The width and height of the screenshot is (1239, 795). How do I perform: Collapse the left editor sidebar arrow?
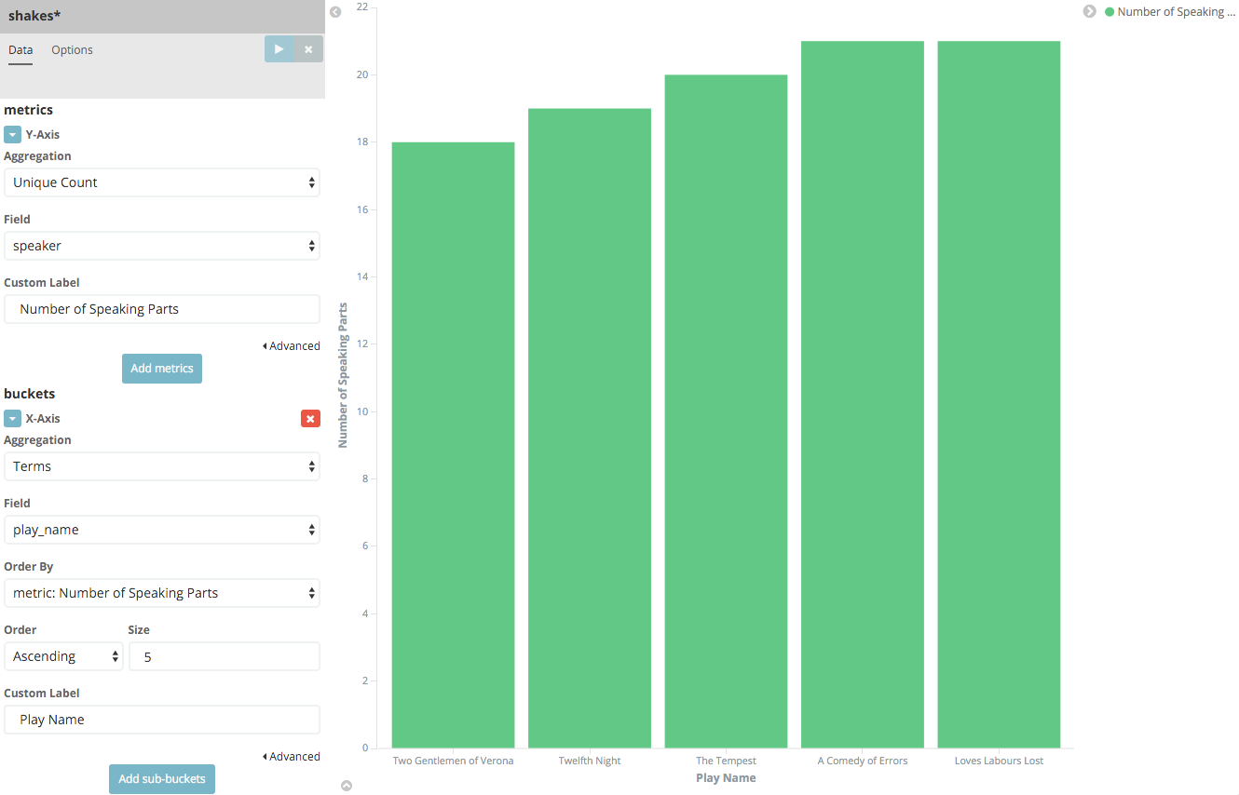[x=335, y=12]
